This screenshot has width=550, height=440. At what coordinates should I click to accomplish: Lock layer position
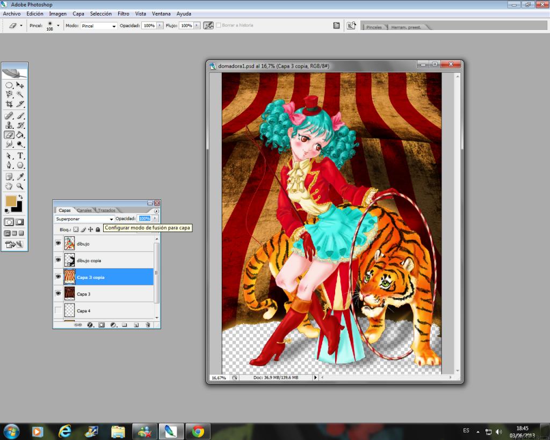(90, 229)
